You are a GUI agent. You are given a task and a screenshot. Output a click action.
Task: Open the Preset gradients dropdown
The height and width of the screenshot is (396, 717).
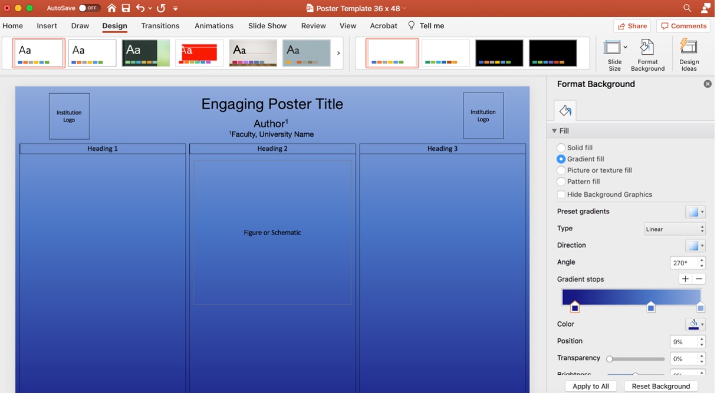coord(695,211)
